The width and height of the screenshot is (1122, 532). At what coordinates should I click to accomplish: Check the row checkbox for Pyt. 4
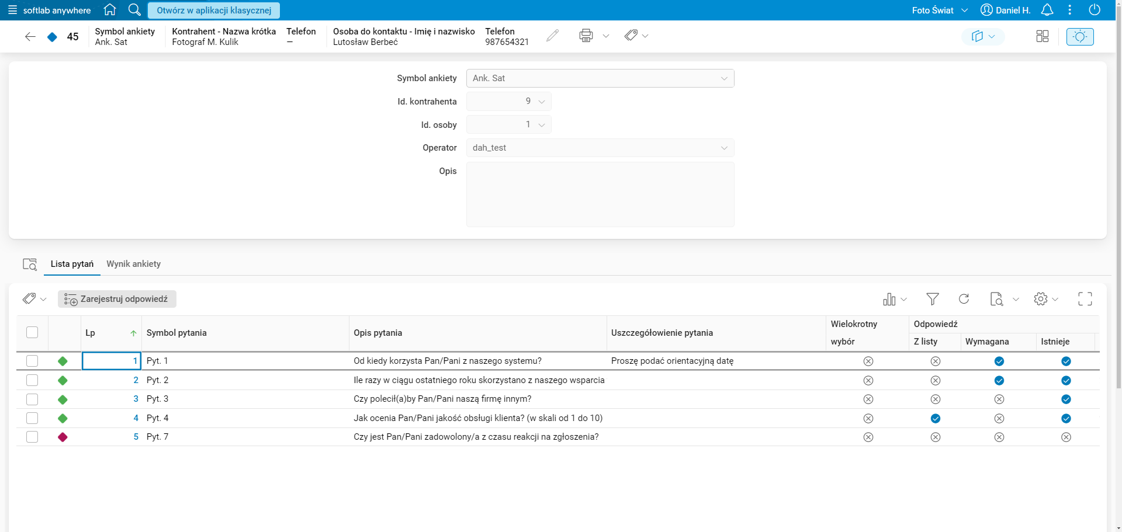pos(32,418)
